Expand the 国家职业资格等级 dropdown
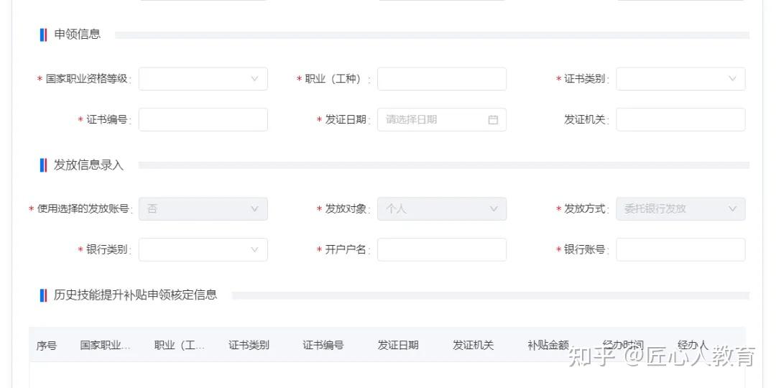This screenshot has height=388, width=776. point(203,79)
